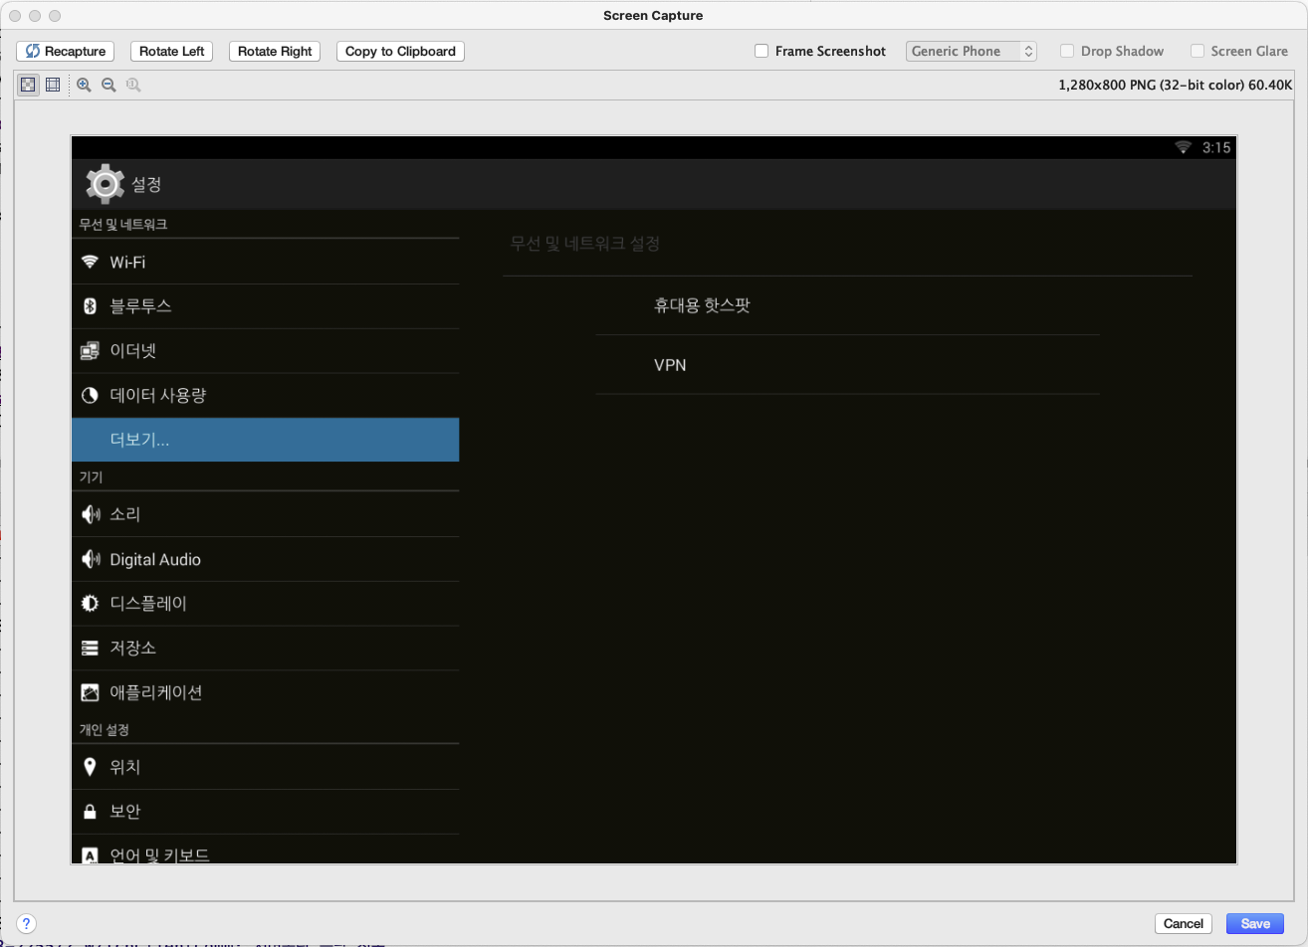Image resolution: width=1308 pixels, height=947 pixels.
Task: Save the screenshot with the Save button
Action: [1255, 923]
